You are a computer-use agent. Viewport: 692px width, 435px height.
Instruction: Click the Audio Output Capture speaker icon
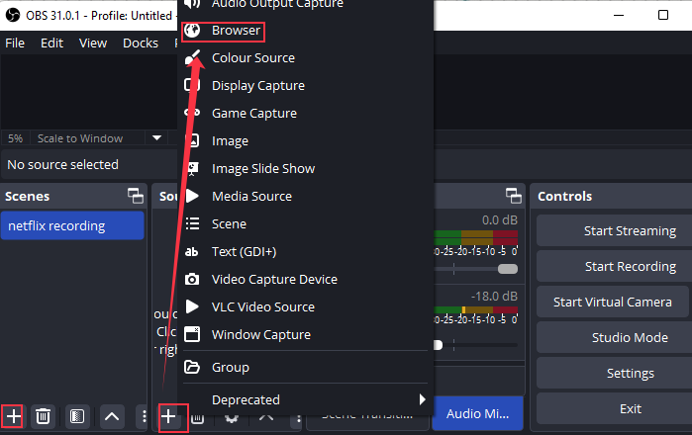coord(192,4)
